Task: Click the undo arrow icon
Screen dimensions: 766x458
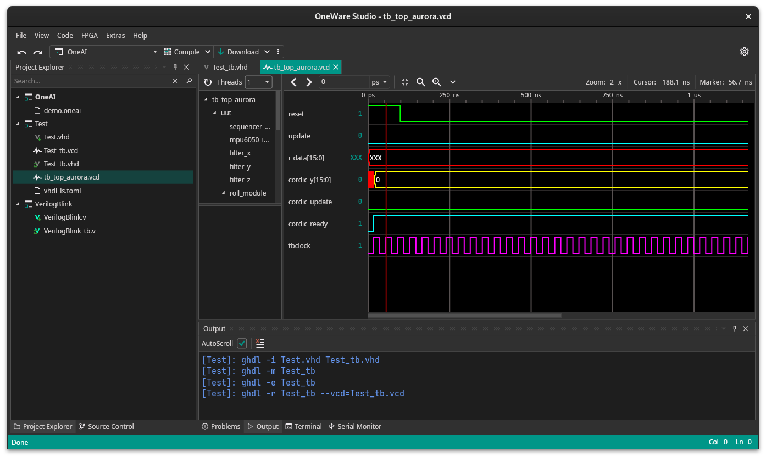Action: [22, 52]
